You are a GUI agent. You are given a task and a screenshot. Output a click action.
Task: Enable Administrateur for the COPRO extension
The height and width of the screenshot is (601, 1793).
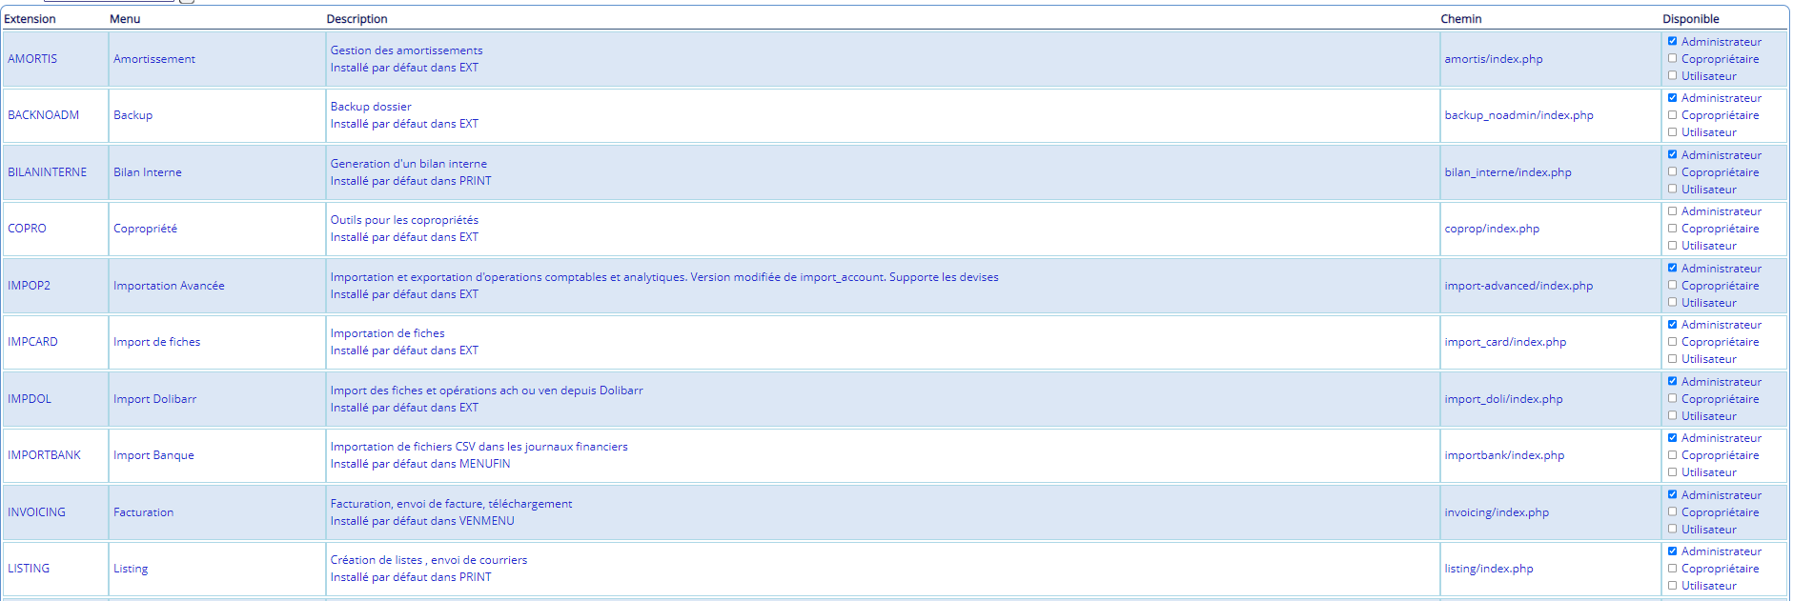tap(1672, 211)
